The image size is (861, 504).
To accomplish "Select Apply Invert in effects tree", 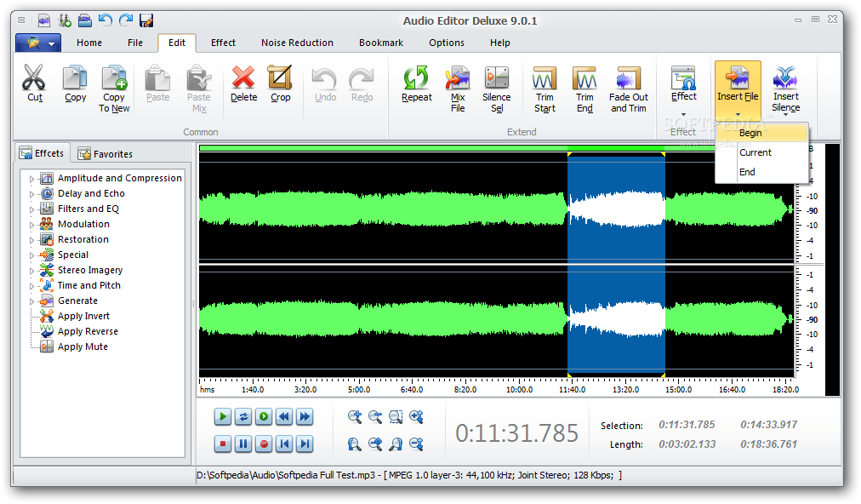I will tap(83, 317).
